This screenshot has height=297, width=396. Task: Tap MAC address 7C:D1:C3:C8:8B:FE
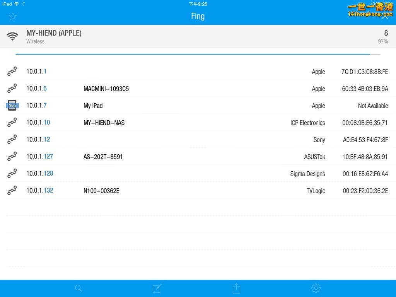tap(364, 72)
